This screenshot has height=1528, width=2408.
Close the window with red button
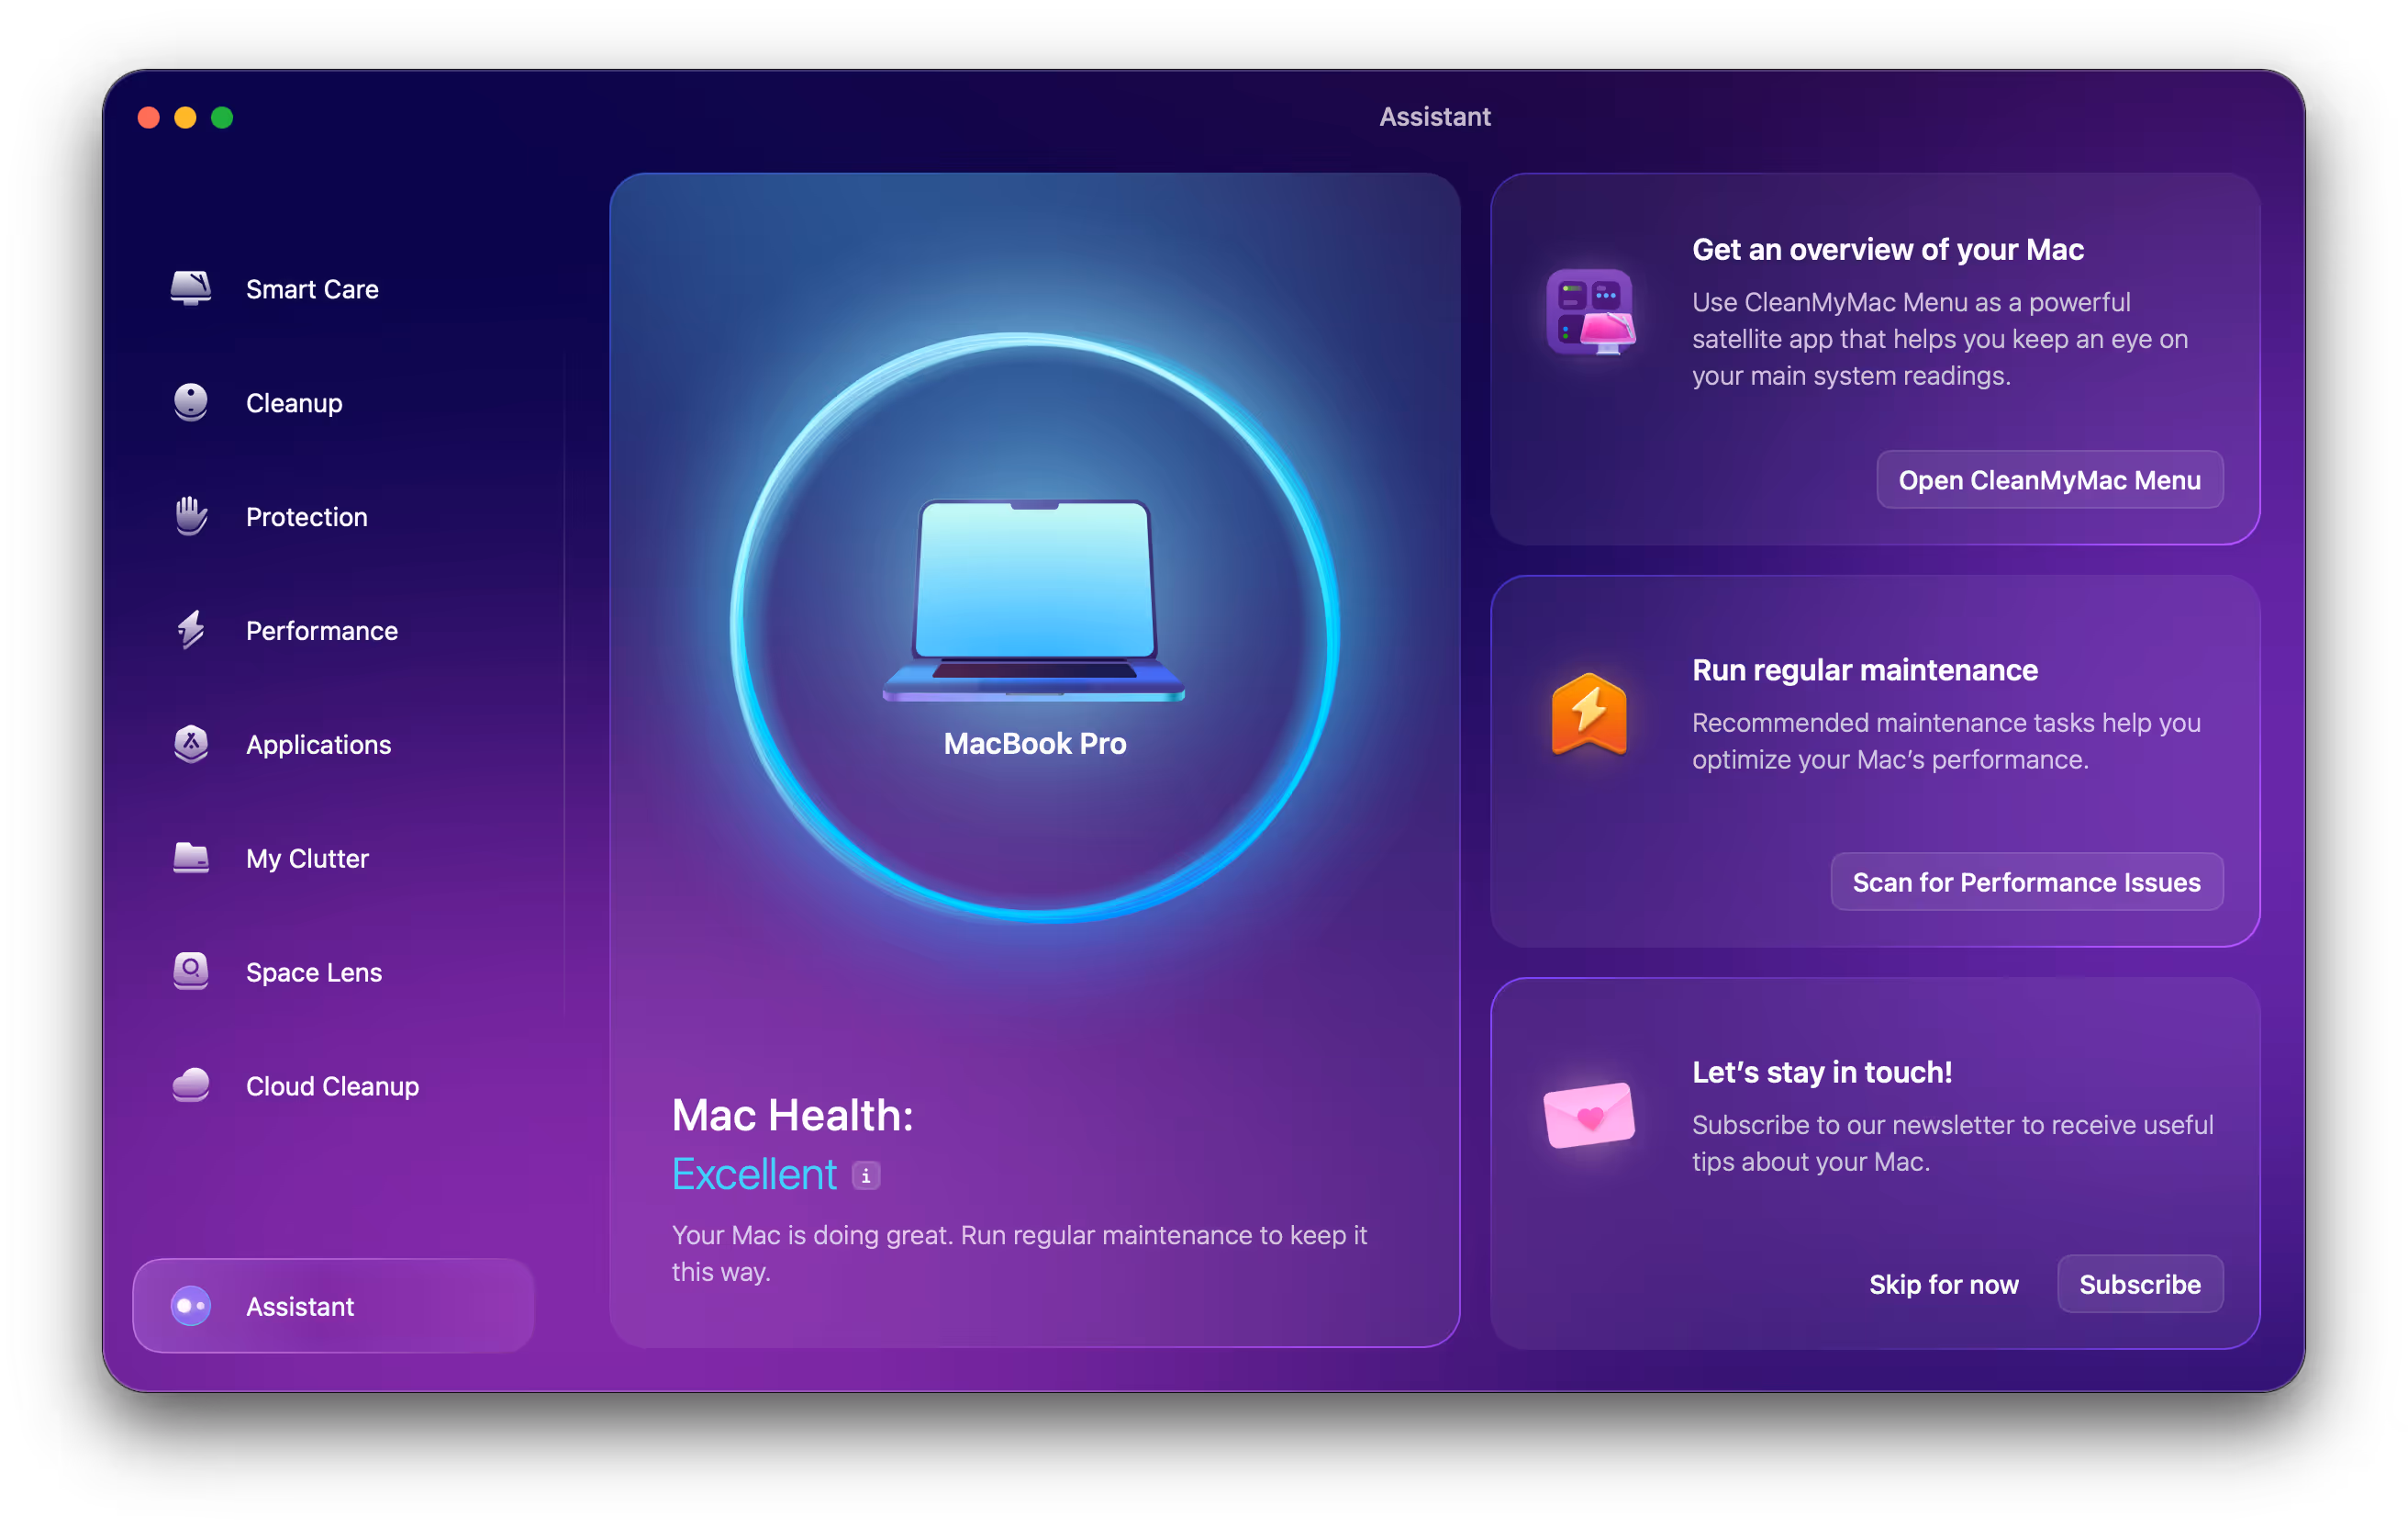pos(149,118)
